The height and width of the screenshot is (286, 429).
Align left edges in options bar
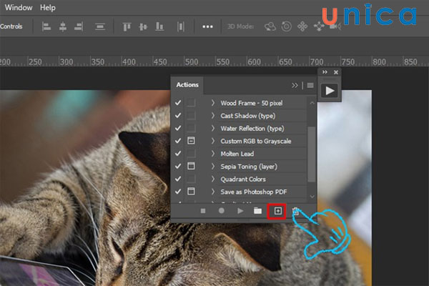click(46, 26)
